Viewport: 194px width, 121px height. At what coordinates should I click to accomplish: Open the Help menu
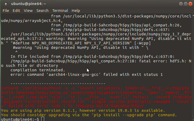tap(76, 11)
